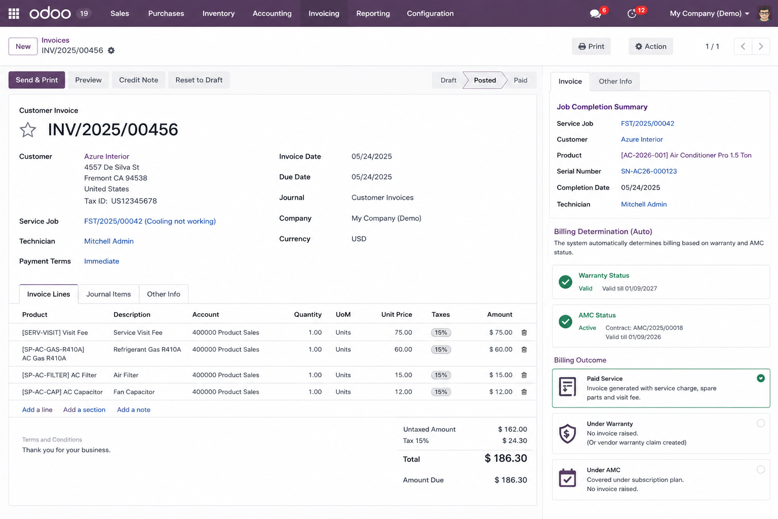Viewport: 778px width, 519px height.
Task: Open the Action dropdown menu
Action: pos(651,46)
